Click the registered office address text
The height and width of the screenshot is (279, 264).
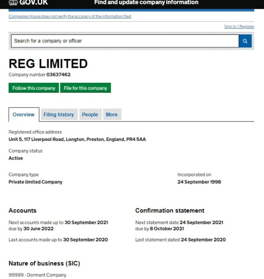(x=77, y=139)
